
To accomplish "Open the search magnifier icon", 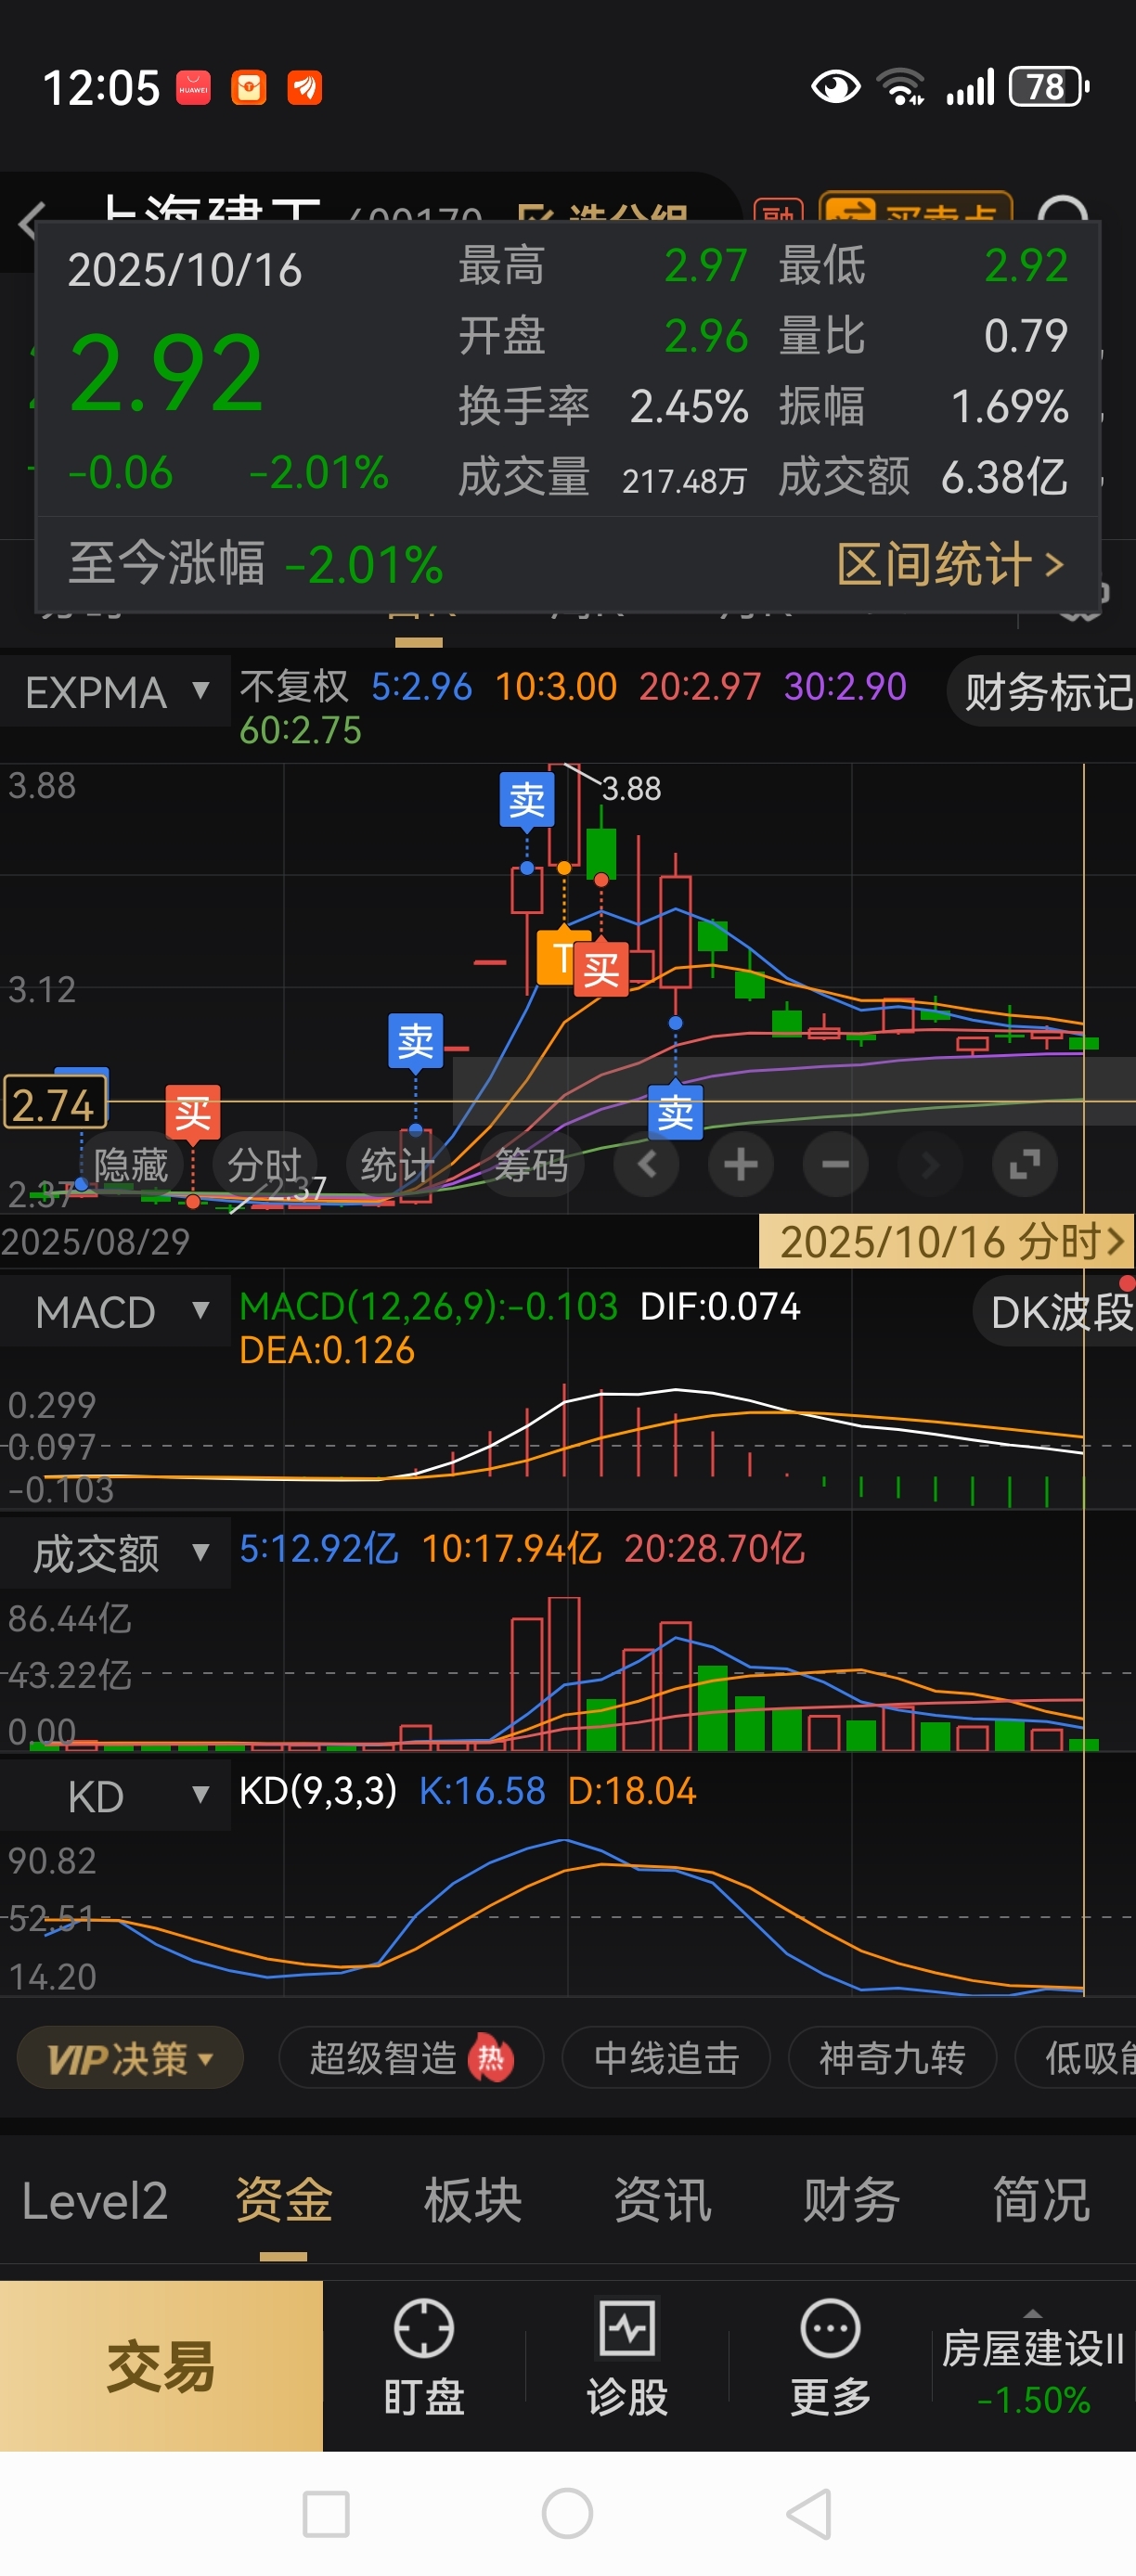I will pos(1064,213).
